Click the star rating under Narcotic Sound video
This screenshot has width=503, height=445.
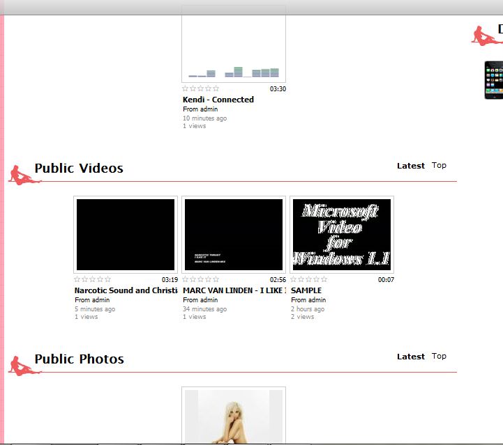tap(92, 279)
